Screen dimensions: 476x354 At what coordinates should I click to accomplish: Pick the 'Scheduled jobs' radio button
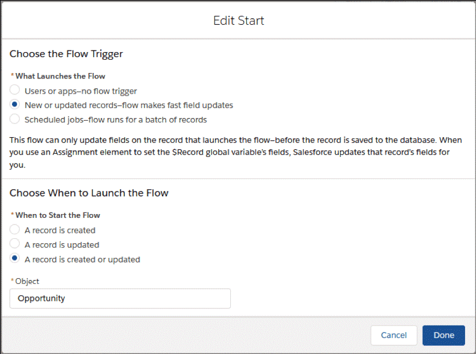point(15,119)
